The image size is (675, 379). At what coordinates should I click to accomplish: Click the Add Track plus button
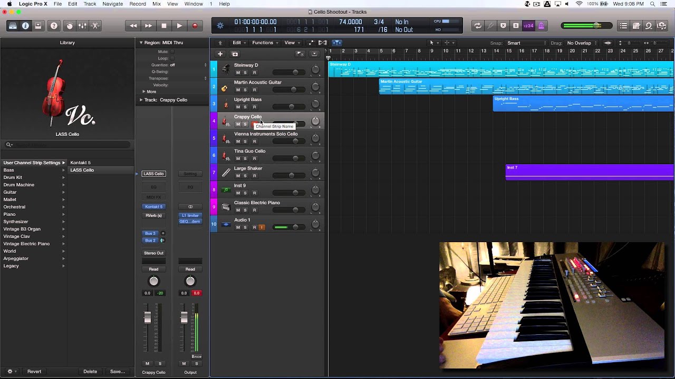[x=220, y=54]
